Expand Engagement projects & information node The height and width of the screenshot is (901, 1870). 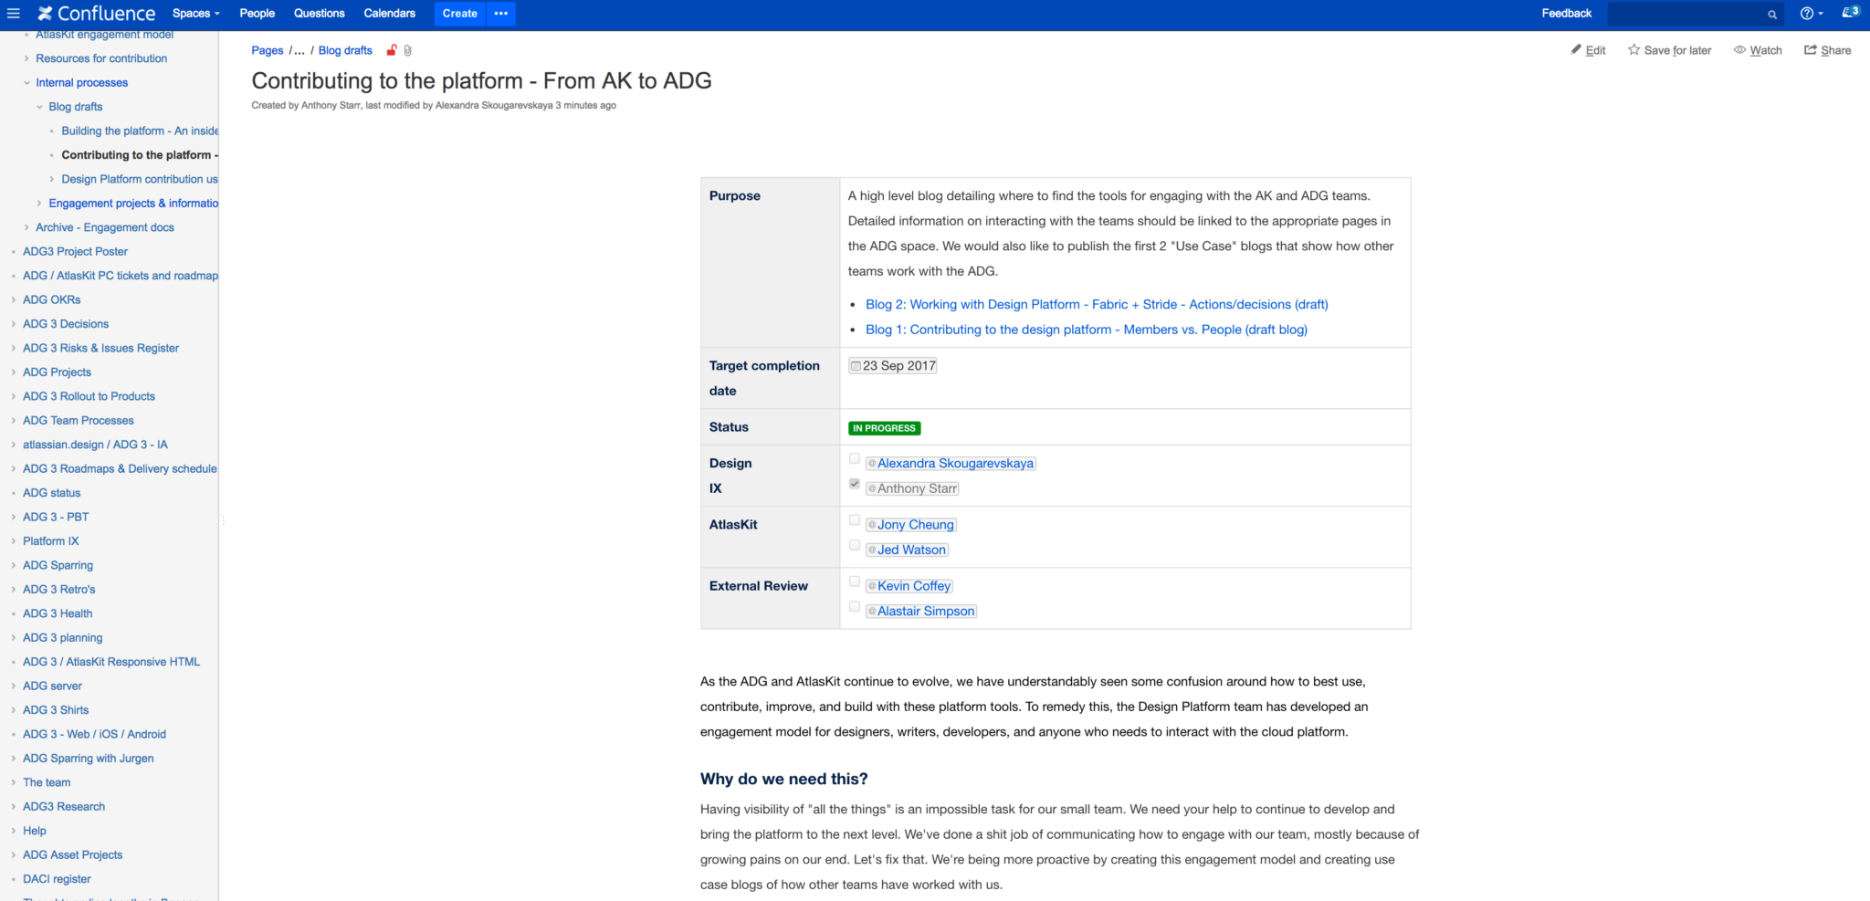coord(39,204)
